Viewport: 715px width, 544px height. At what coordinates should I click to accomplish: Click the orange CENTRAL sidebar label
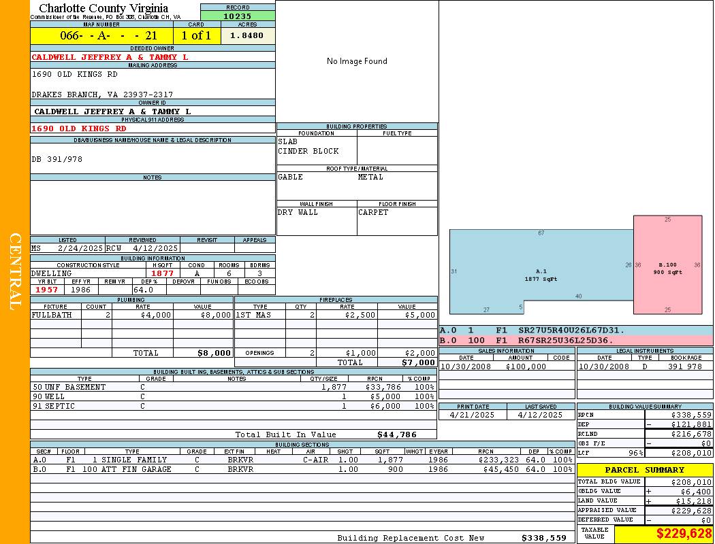click(15, 272)
